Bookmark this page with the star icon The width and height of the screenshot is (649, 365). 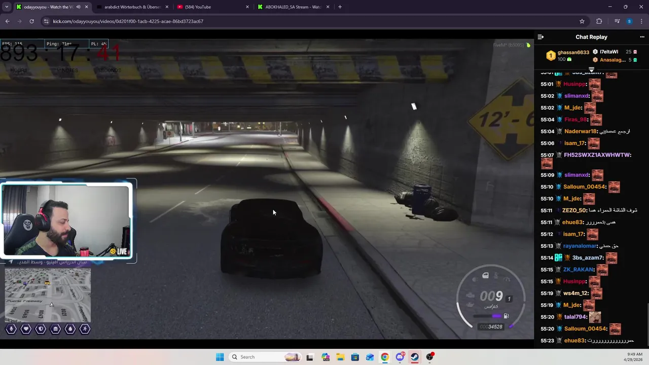click(x=582, y=21)
